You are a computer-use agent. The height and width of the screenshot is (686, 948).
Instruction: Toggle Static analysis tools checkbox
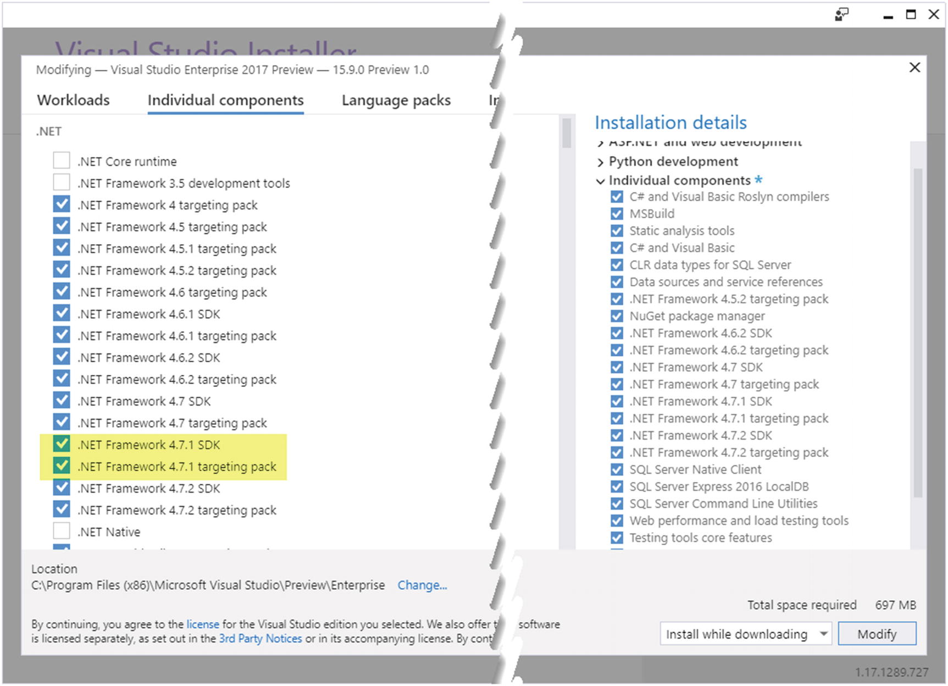(x=617, y=231)
